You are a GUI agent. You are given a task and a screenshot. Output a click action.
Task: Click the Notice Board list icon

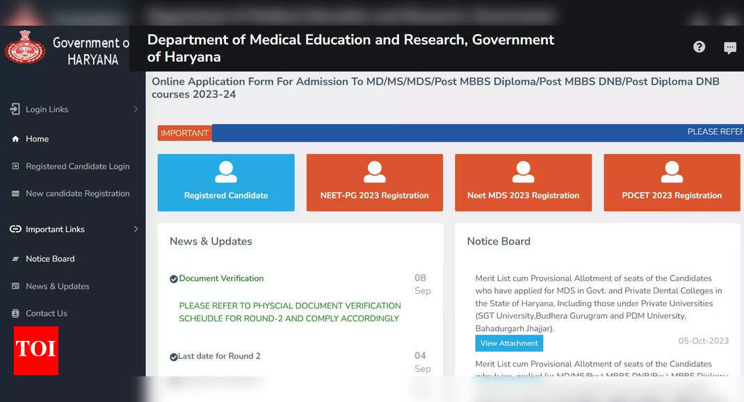(16, 259)
